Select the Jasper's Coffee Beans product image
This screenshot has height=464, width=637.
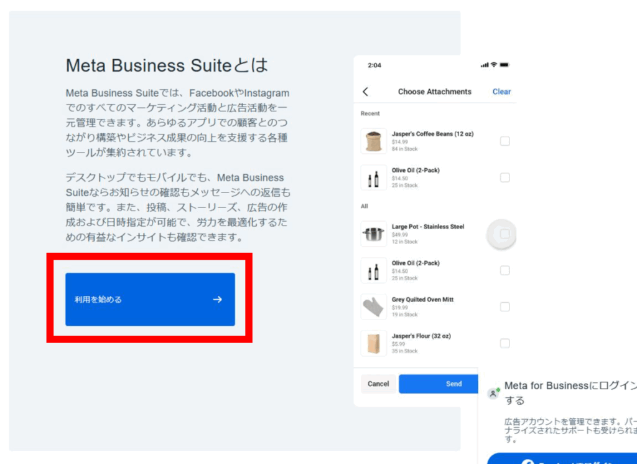[x=373, y=141]
